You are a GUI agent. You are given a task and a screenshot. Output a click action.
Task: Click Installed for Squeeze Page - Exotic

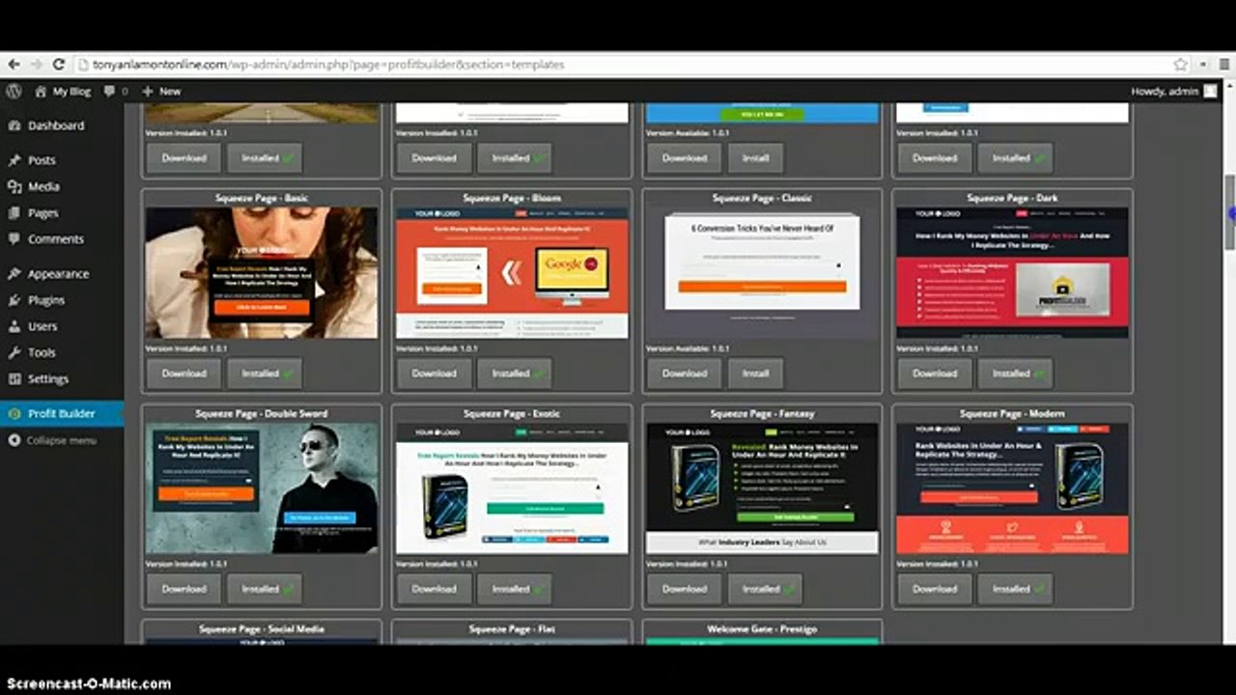(515, 588)
